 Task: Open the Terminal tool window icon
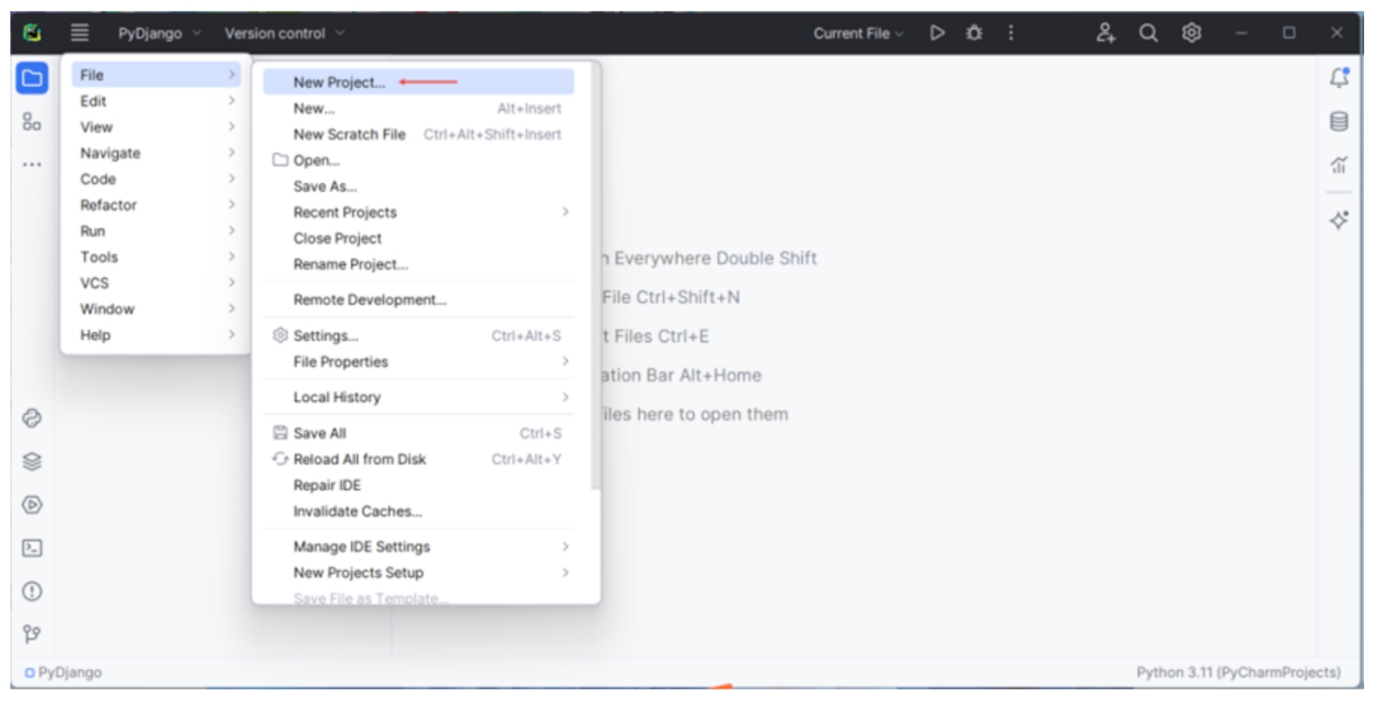(x=32, y=548)
